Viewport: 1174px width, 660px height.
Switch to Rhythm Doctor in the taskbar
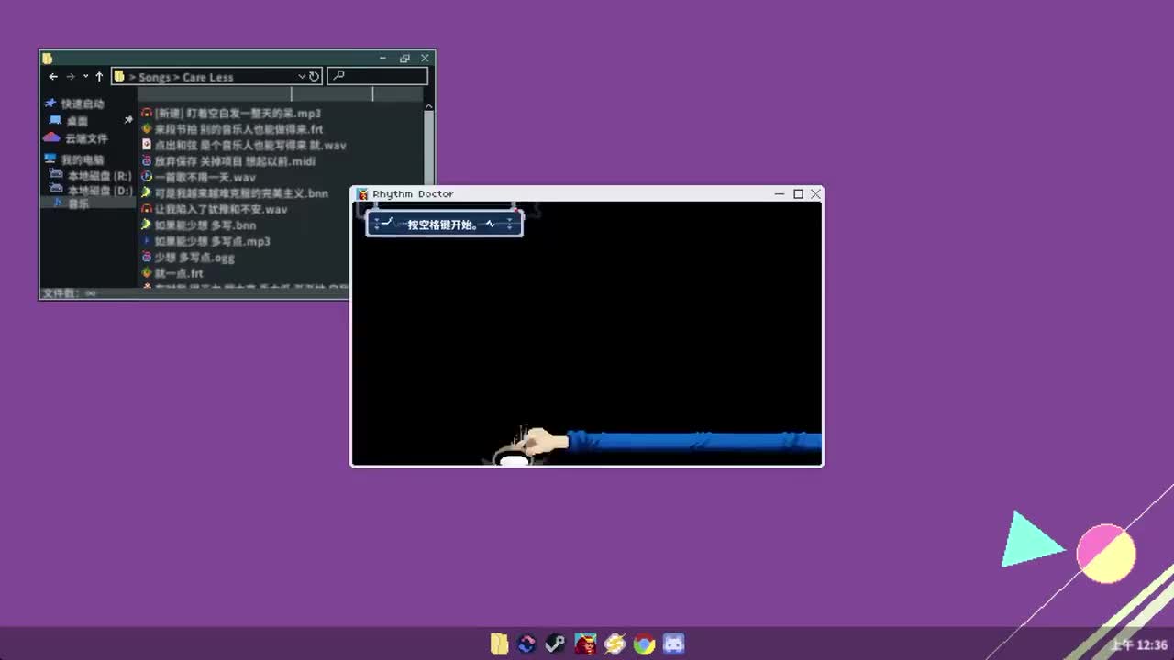point(585,644)
